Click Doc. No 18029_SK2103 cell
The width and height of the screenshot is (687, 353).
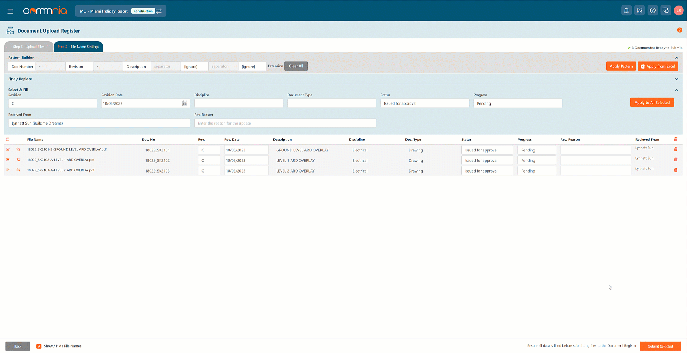pyautogui.click(x=157, y=171)
